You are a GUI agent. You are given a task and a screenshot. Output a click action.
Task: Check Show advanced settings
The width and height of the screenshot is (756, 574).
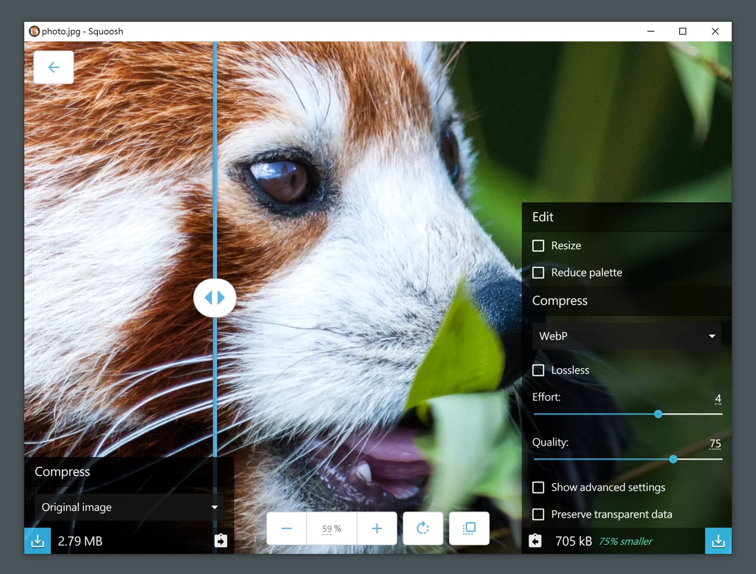538,487
